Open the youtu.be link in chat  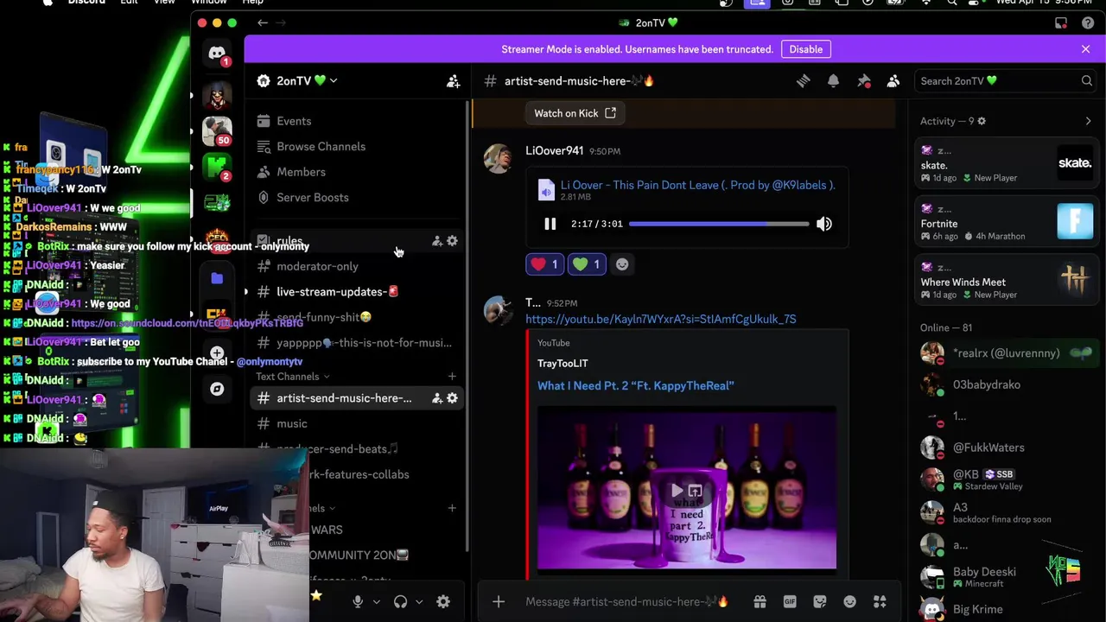(661, 320)
